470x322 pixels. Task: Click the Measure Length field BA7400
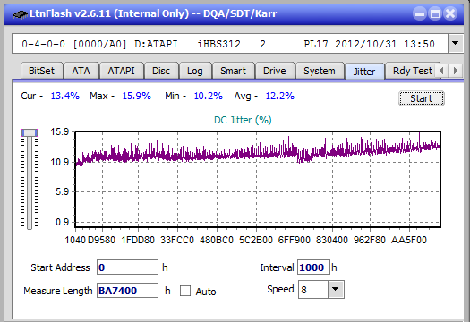[x=127, y=291]
